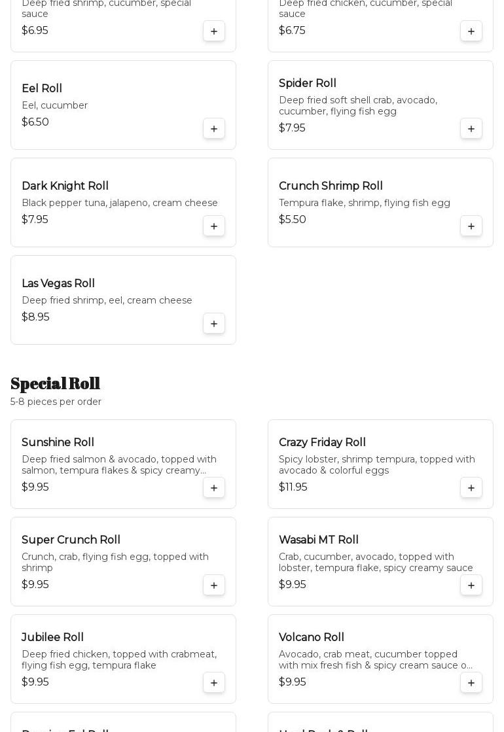Add Wasabi MT Roll with plus button
The image size is (504, 732).
[x=471, y=585]
